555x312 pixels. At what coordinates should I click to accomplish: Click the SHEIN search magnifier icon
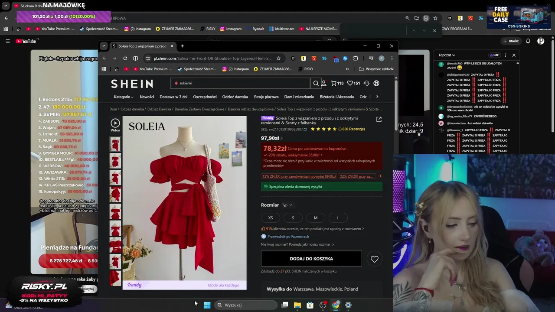(x=316, y=83)
